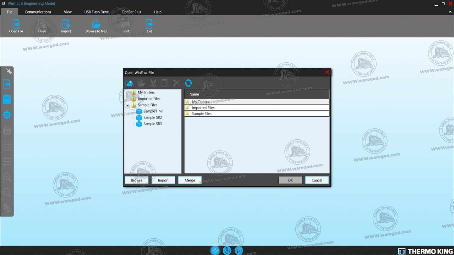The width and height of the screenshot is (454, 255).
Task: Click the bottom refresh icon in left sidebar
Action: (x=7, y=208)
